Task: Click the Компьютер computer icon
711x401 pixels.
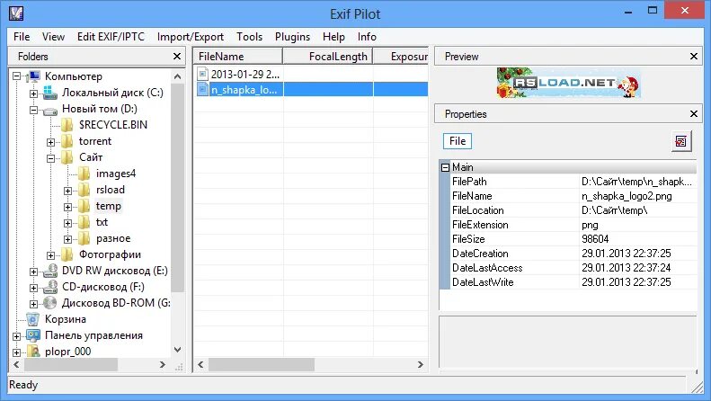Action: coord(33,76)
